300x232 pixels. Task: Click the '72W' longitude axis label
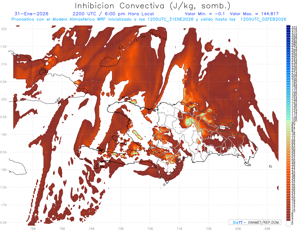[150, 228]
